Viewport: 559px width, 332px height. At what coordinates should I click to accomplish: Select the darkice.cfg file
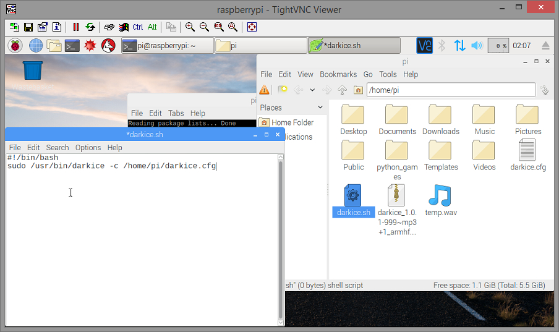[528, 155]
